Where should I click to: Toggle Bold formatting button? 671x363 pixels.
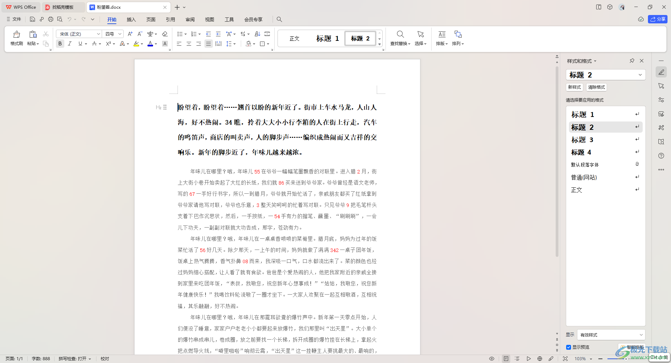(60, 44)
